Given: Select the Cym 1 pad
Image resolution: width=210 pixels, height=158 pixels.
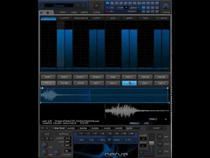Looking at the screenshot, I should 145,83.
